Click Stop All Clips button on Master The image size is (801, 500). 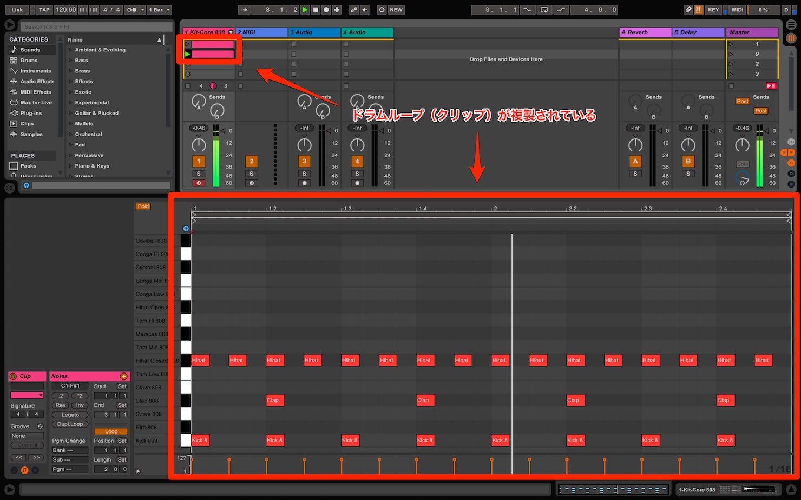(731, 86)
